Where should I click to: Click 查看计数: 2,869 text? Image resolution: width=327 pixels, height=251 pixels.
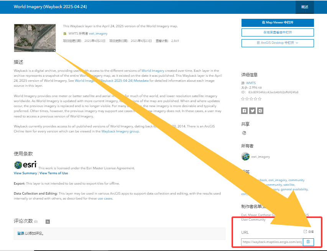point(167,41)
